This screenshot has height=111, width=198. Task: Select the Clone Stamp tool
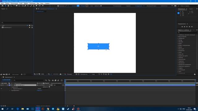[x=34, y=6]
